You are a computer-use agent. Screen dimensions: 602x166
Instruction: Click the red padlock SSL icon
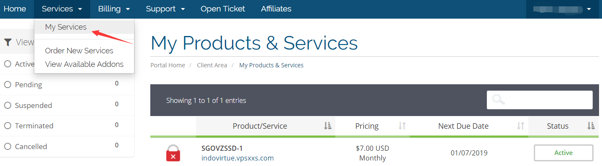173,153
